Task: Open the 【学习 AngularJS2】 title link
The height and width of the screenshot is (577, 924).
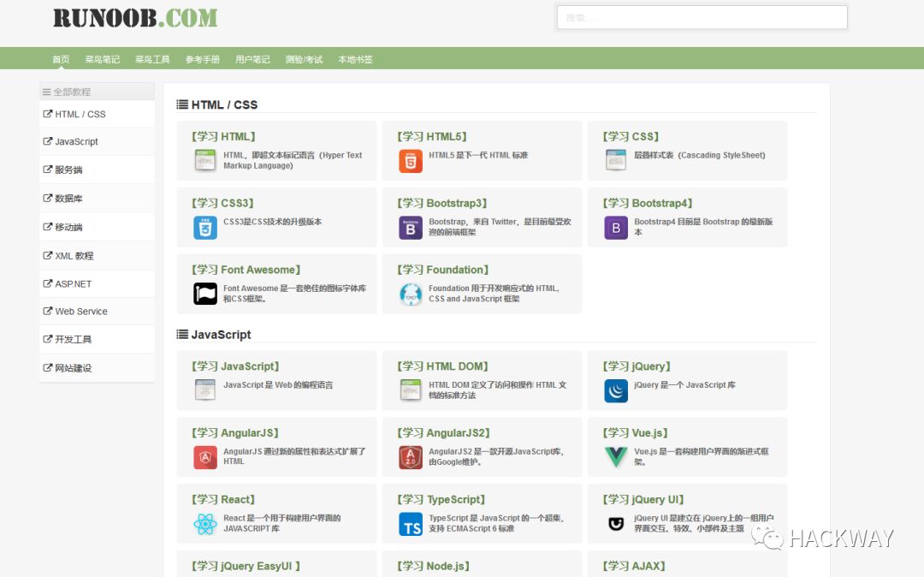Action: pos(443,432)
